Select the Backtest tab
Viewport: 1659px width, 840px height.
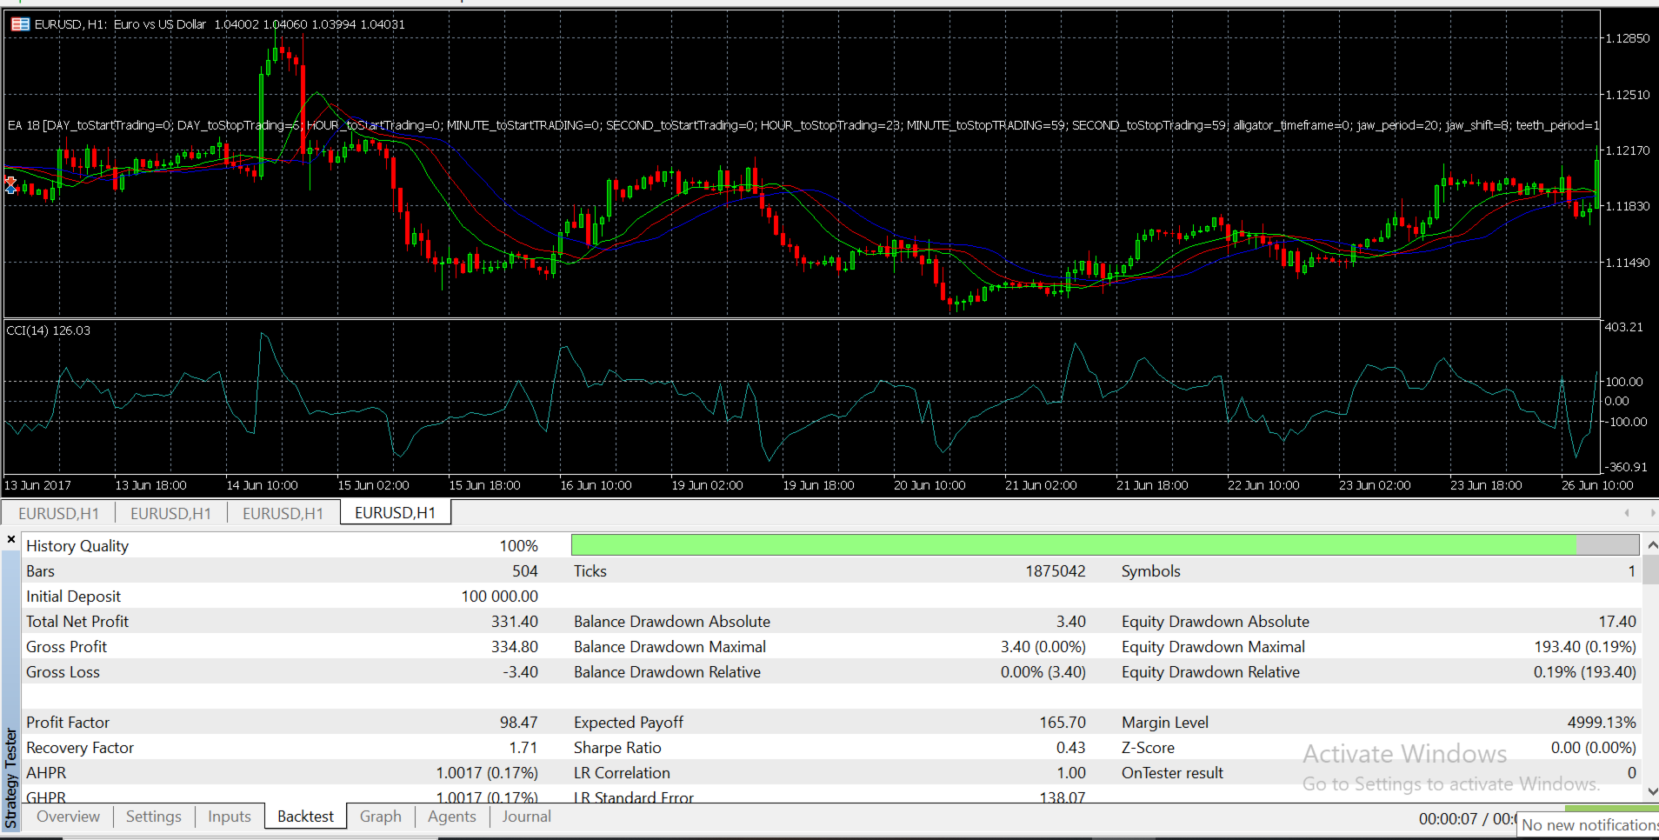coord(305,817)
